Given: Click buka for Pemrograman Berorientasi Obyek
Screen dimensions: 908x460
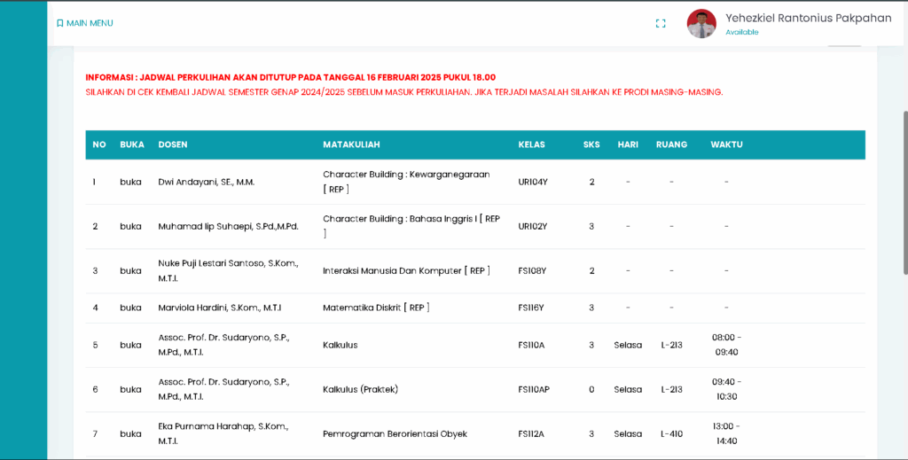Looking at the screenshot, I should click(130, 433).
